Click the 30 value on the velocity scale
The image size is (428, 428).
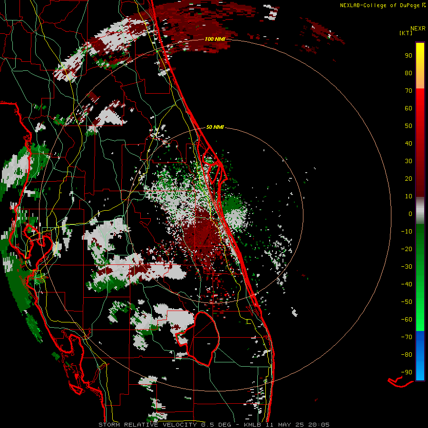click(409, 161)
